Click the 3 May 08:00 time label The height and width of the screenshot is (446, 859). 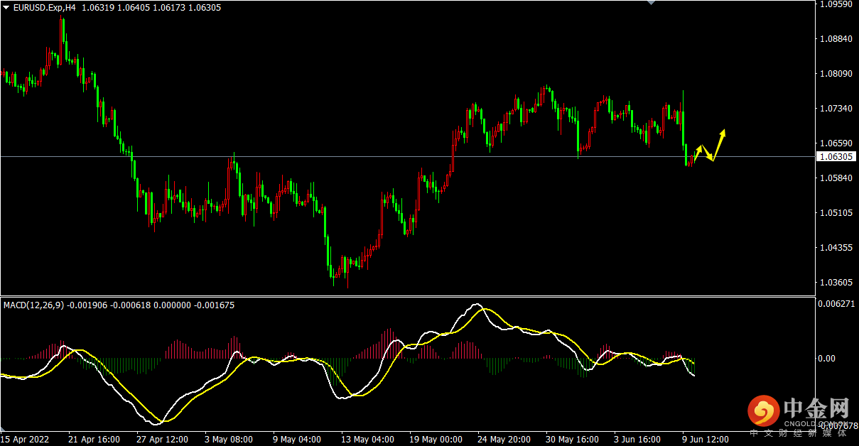[x=228, y=440]
